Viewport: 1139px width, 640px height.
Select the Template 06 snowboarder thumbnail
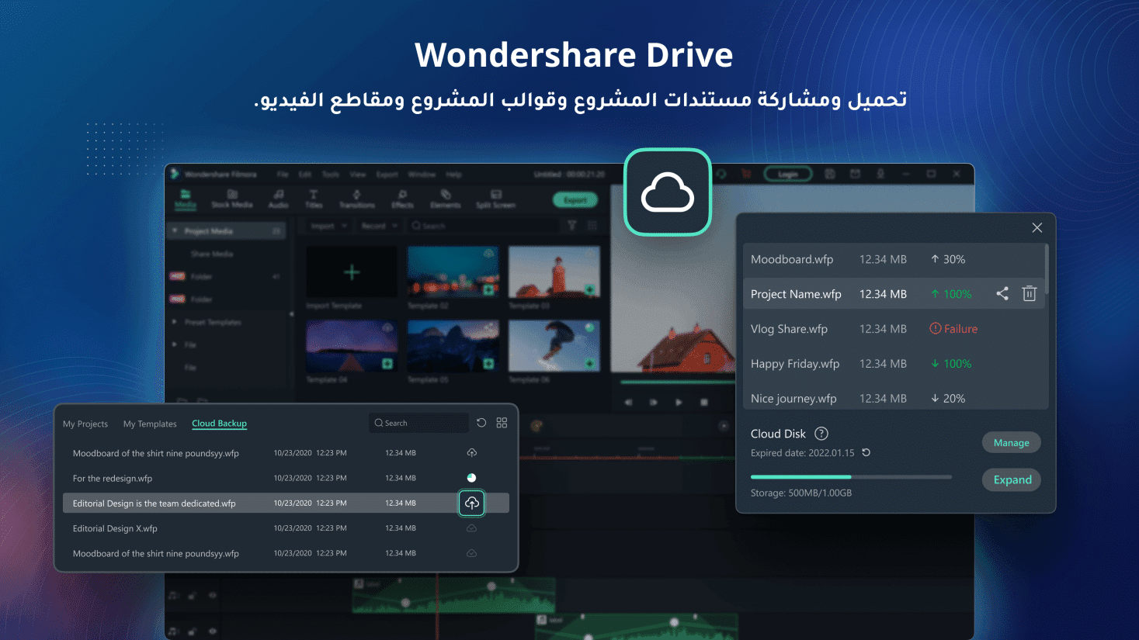[554, 346]
